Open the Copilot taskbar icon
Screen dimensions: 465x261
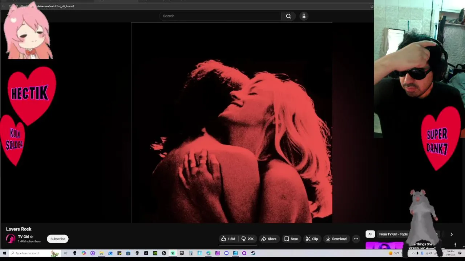click(84, 253)
